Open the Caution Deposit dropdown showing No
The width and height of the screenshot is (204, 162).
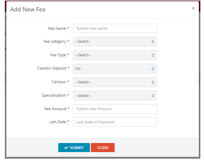[x=115, y=69]
